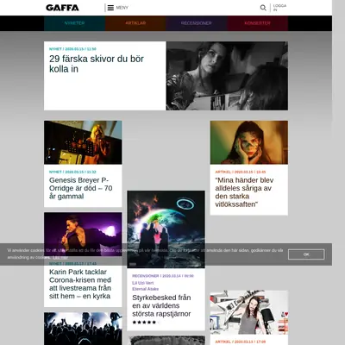Open the Artiklar tab
Image resolution: width=345 pixels, height=345 pixels.
(135, 23)
